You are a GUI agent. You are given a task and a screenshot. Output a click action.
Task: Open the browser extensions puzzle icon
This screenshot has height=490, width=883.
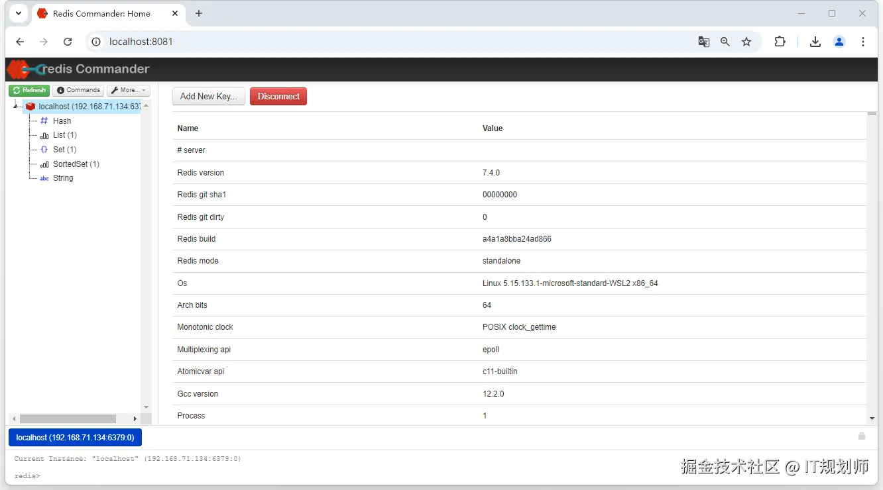[x=780, y=42]
